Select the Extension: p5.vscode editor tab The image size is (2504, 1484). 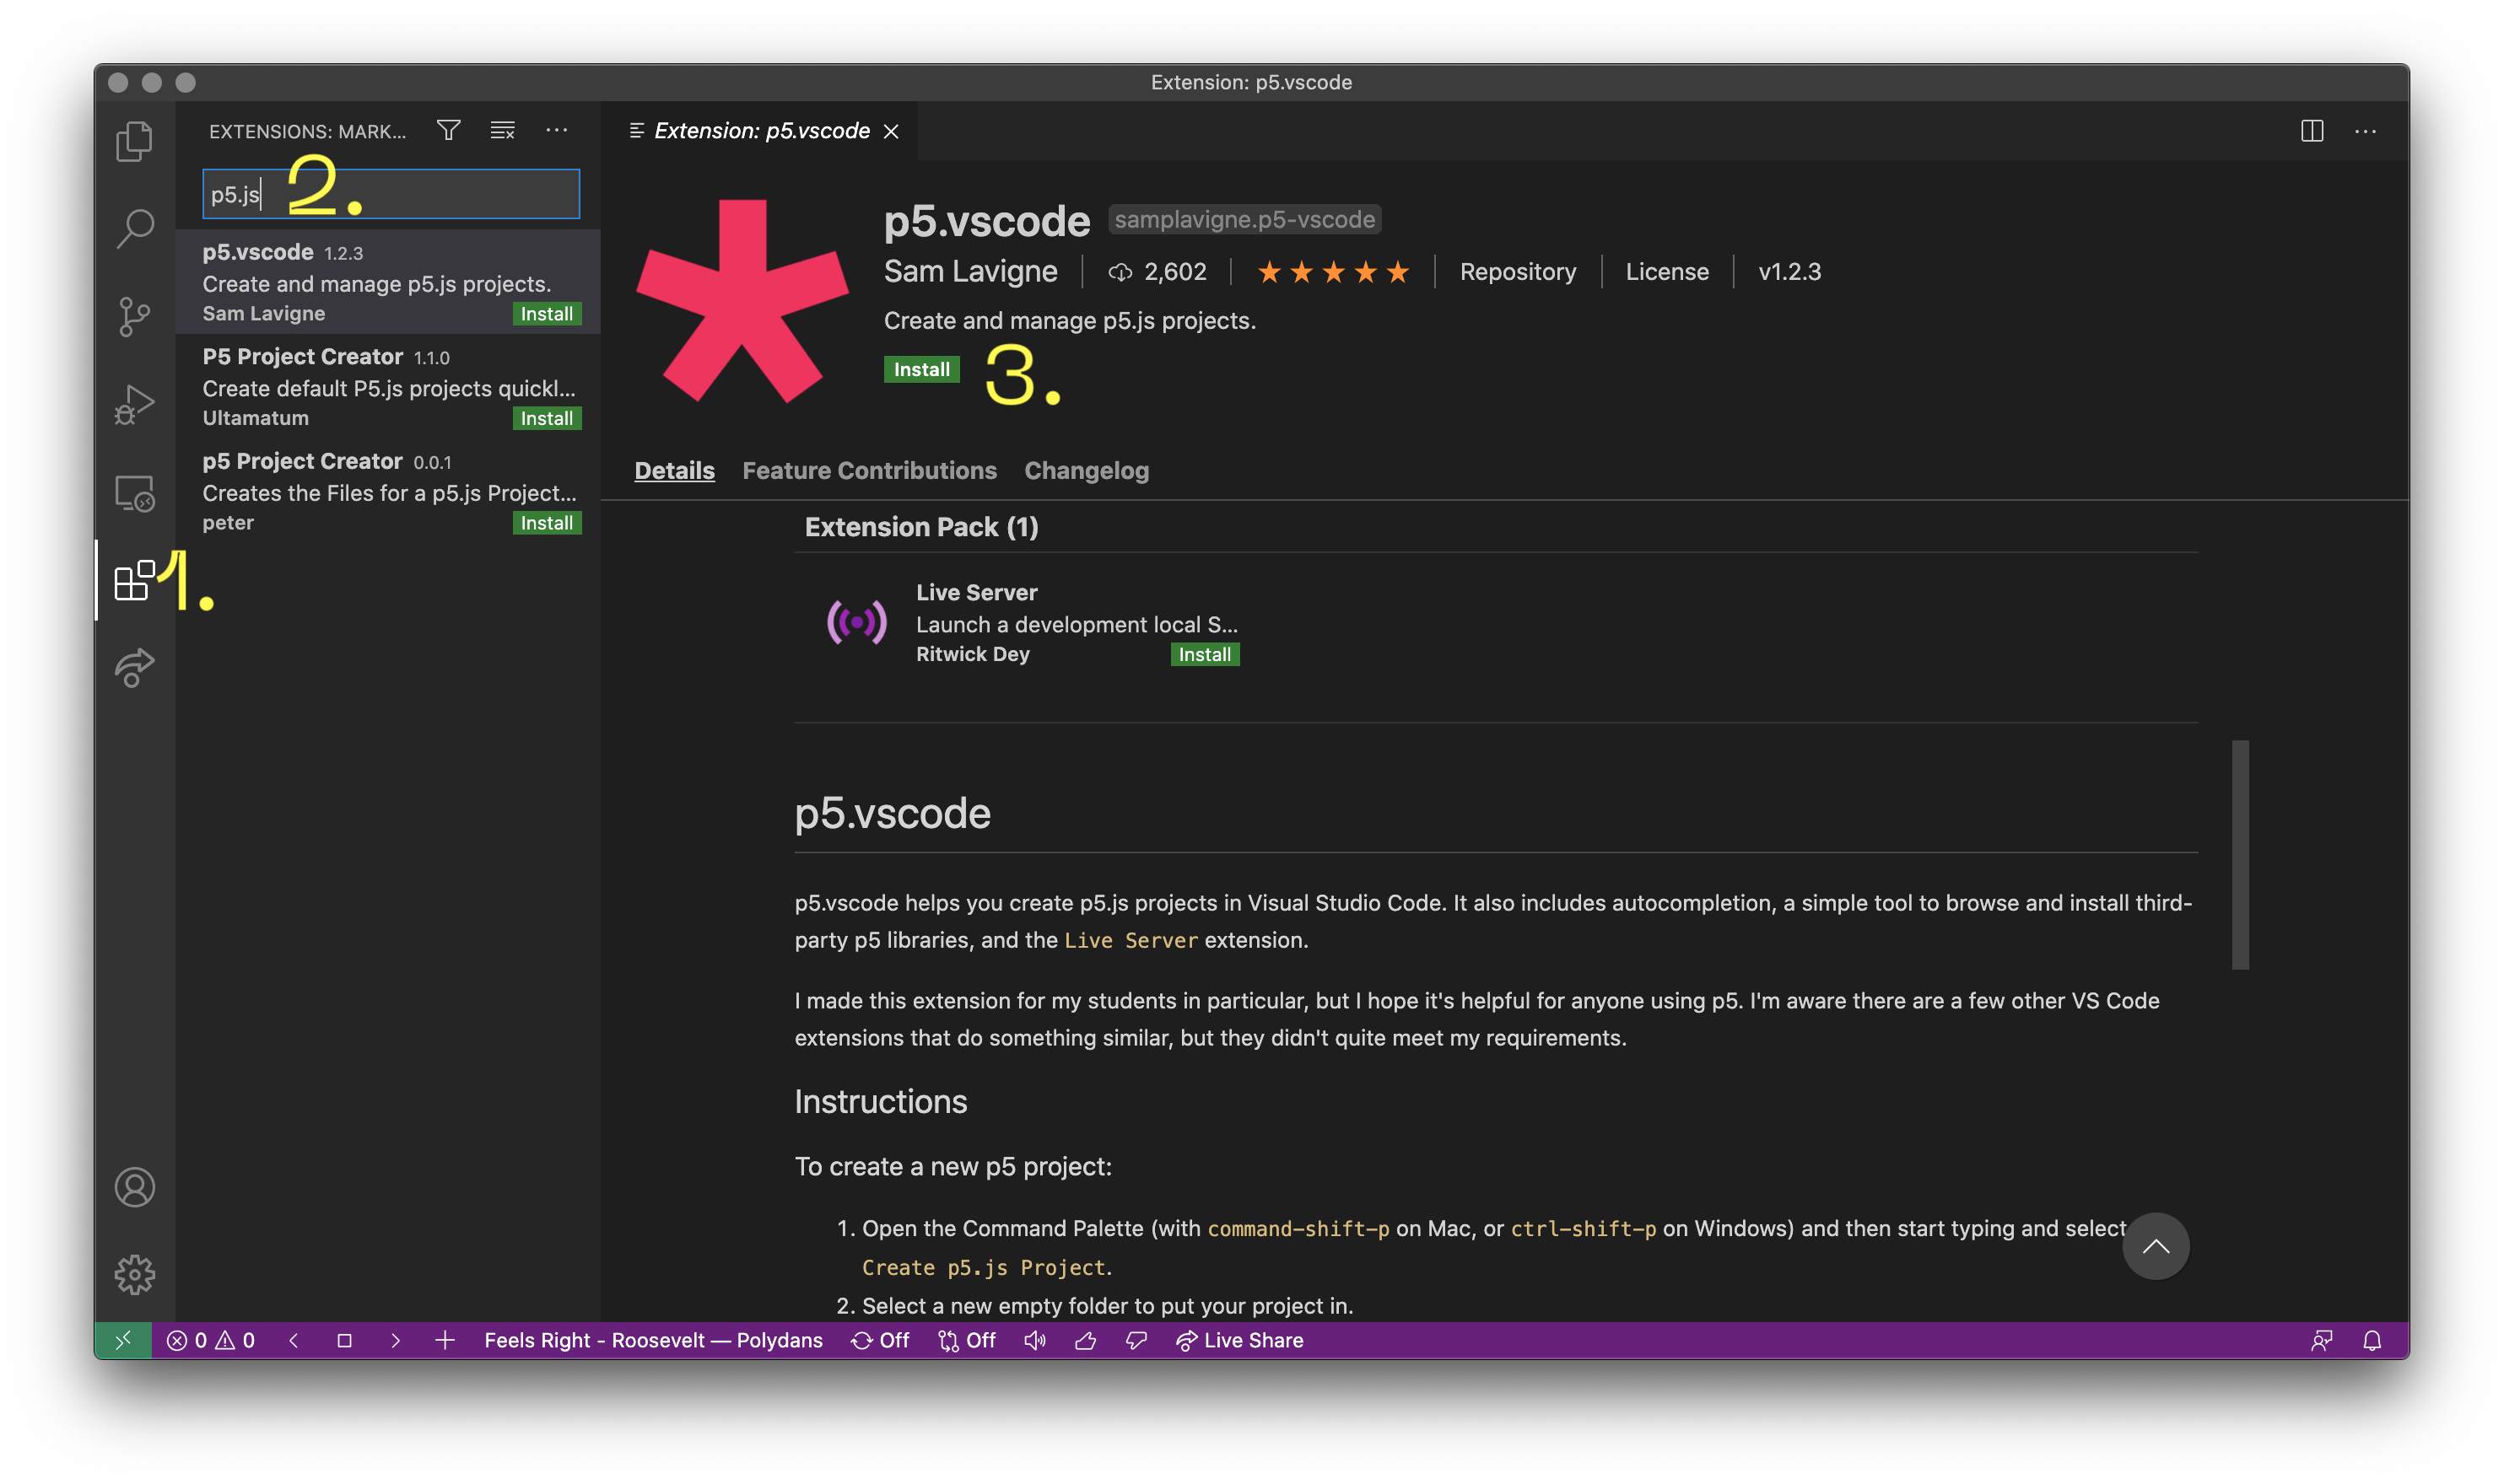[760, 131]
